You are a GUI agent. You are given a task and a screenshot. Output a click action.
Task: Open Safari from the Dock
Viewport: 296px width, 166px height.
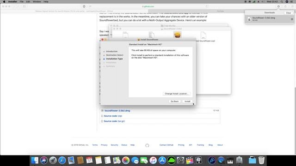point(62,160)
